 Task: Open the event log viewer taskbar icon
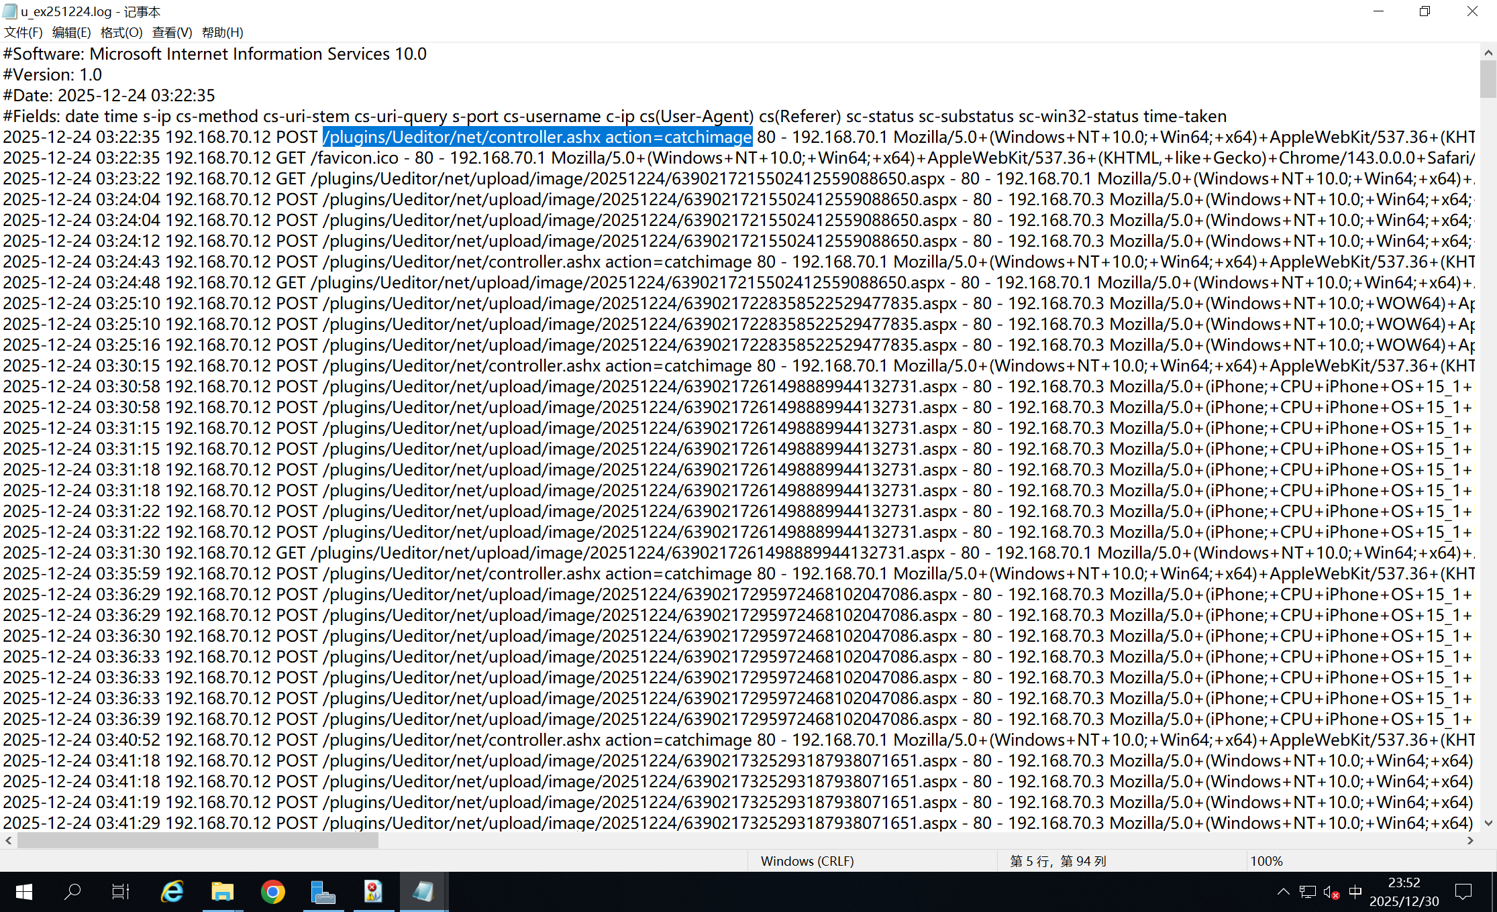tap(373, 892)
